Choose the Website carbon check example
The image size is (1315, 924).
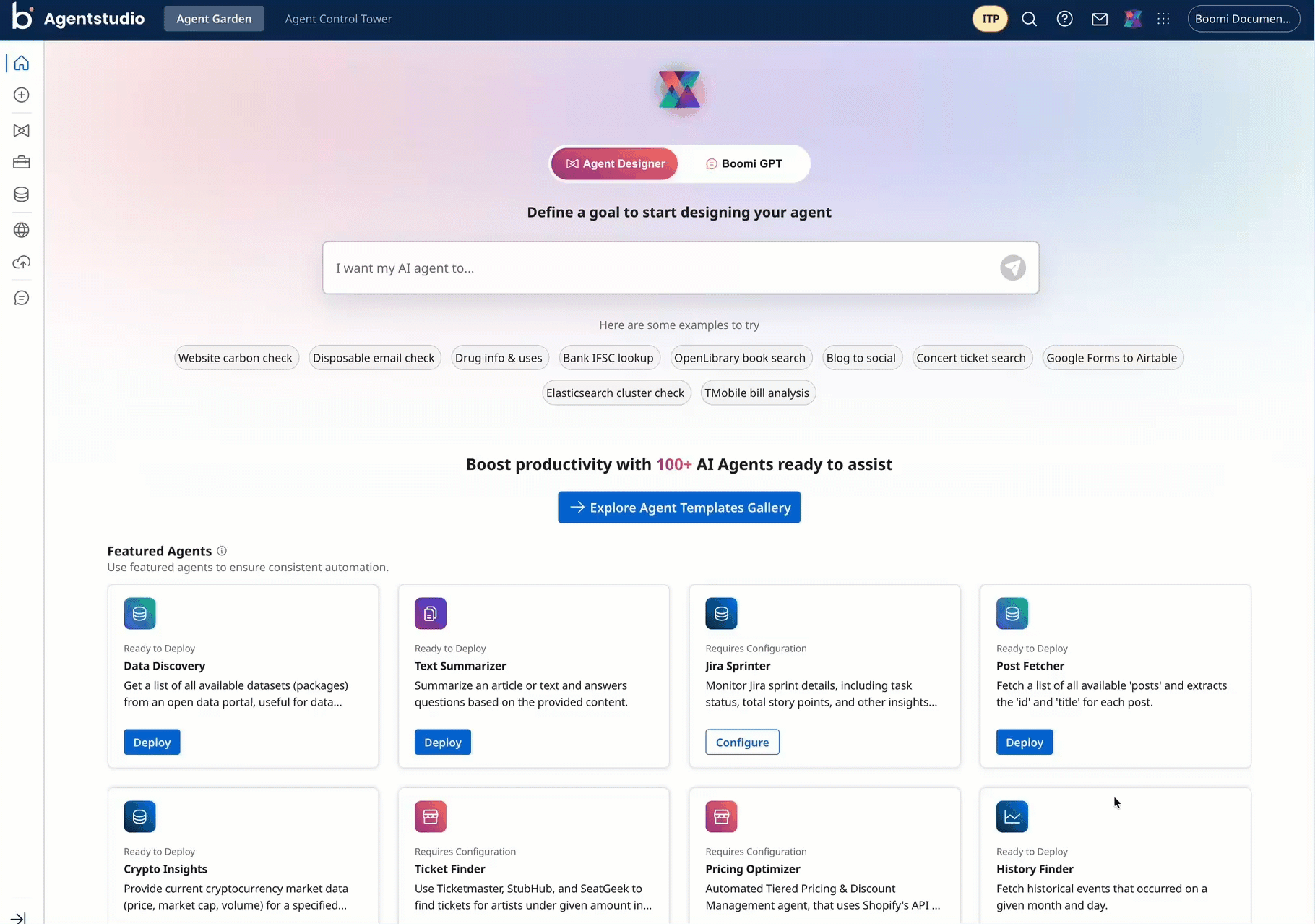pos(236,357)
